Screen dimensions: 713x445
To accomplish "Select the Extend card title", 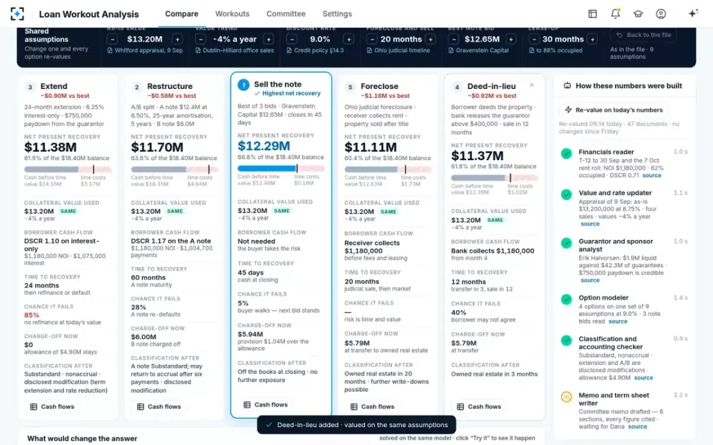I will click(53, 87).
